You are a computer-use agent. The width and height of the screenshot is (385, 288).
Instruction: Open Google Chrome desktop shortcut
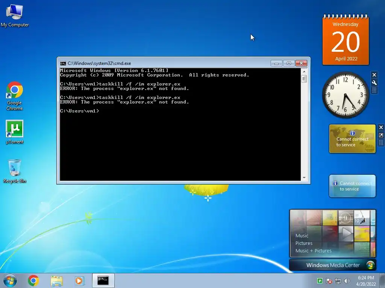pyautogui.click(x=15, y=96)
